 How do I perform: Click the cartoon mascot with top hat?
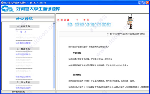coord(130,21)
